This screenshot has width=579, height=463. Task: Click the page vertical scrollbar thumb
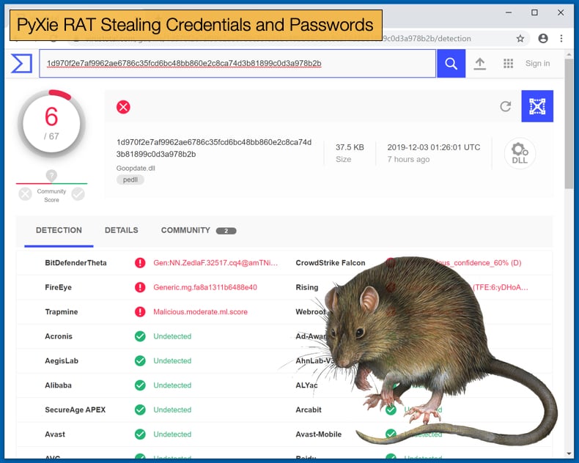click(x=569, y=124)
